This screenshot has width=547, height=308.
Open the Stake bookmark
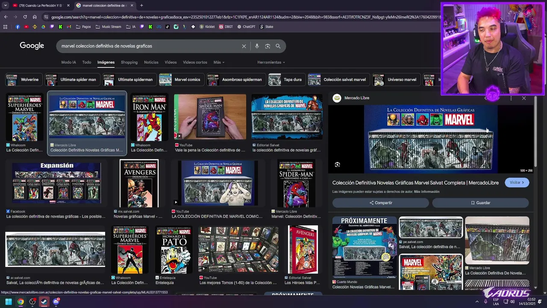[x=266, y=27]
